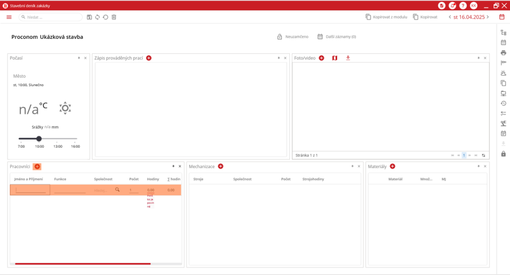Viewport: 510px width, 275px height.
Task: Toggle the Neuzamčeno lock status
Action: pos(293,37)
